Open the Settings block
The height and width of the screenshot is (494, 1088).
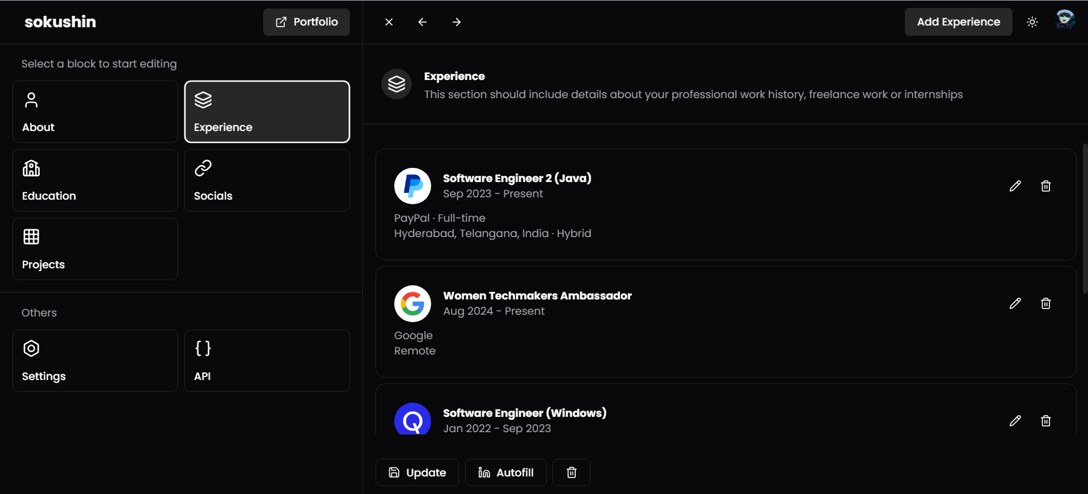pos(95,361)
